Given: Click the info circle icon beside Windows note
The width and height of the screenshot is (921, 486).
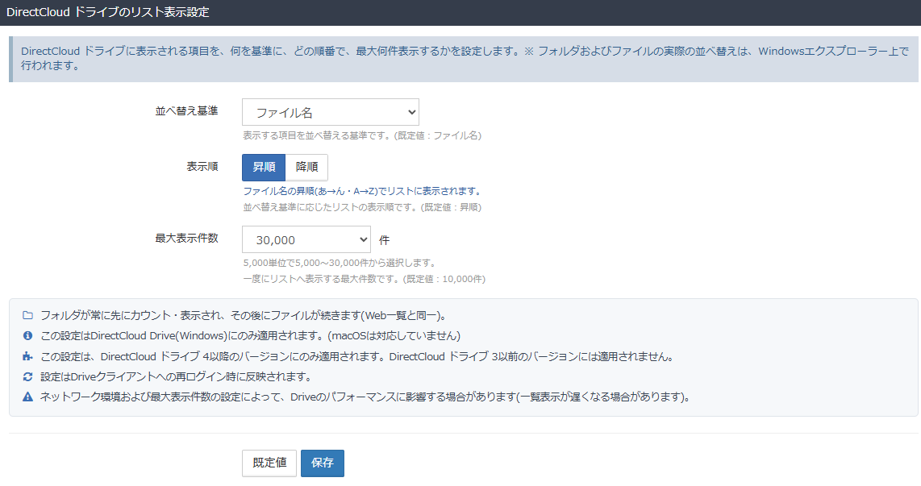Looking at the screenshot, I should click(x=27, y=336).
